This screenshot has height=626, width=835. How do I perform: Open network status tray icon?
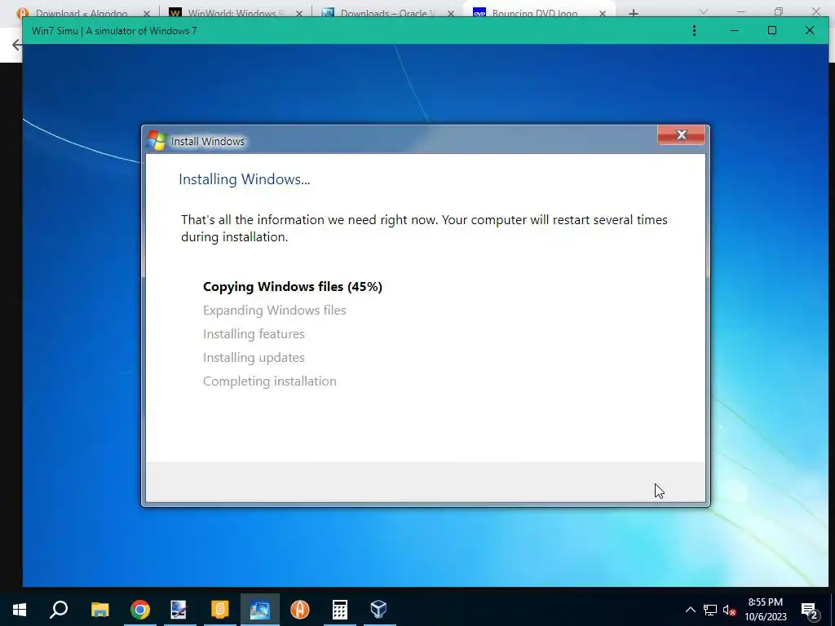coord(710,610)
